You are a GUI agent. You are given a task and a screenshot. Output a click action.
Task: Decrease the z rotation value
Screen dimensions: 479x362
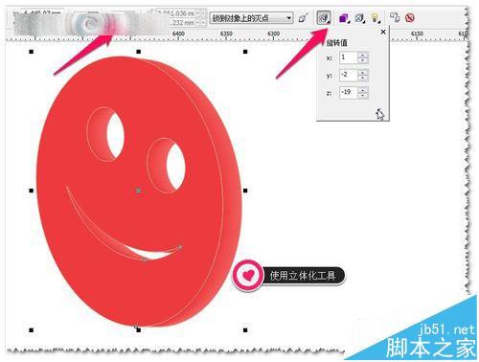pos(363,96)
